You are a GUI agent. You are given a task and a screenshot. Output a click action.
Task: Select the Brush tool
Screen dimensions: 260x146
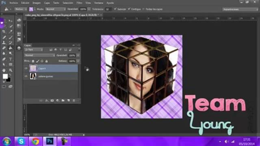point(11,37)
